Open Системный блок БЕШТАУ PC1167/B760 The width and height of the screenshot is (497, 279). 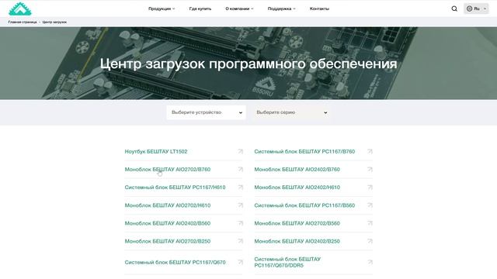pos(304,152)
